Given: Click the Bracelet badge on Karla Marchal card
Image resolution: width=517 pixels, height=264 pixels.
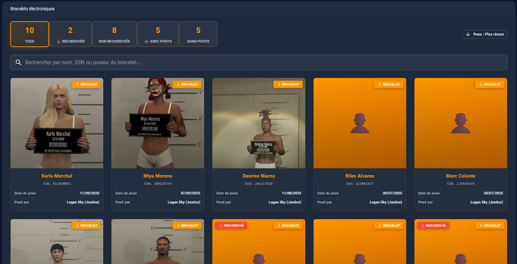Looking at the screenshot, I should [86, 84].
